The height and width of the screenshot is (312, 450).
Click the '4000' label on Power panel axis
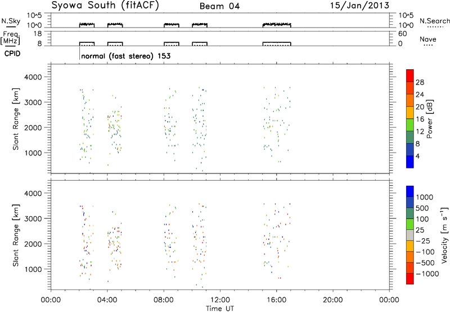coord(33,77)
